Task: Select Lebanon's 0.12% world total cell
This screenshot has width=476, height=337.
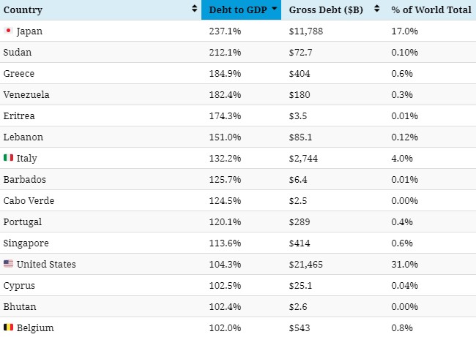Action: point(404,137)
